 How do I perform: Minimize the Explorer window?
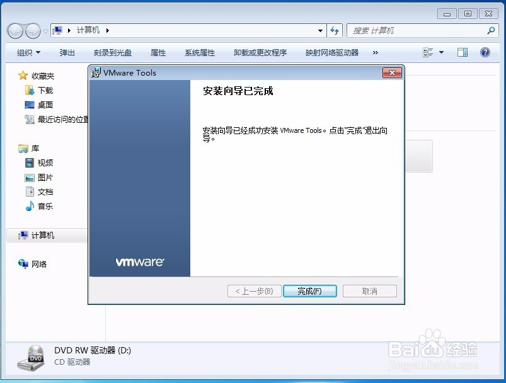click(x=447, y=14)
